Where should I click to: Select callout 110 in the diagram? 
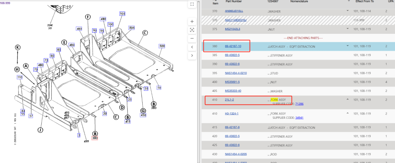tap(20, 77)
